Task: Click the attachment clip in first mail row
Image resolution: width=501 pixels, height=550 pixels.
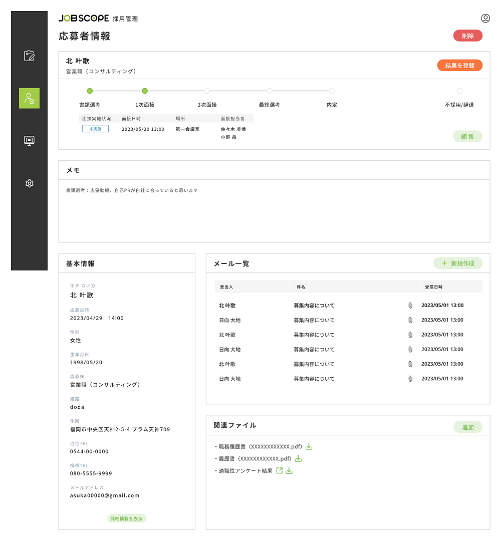Action: (410, 306)
